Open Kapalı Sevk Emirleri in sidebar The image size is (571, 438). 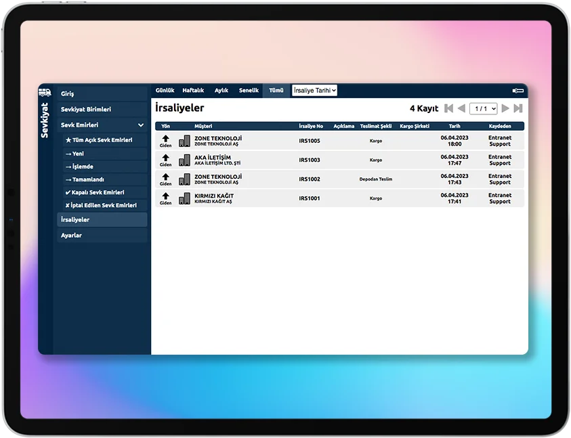point(98,192)
